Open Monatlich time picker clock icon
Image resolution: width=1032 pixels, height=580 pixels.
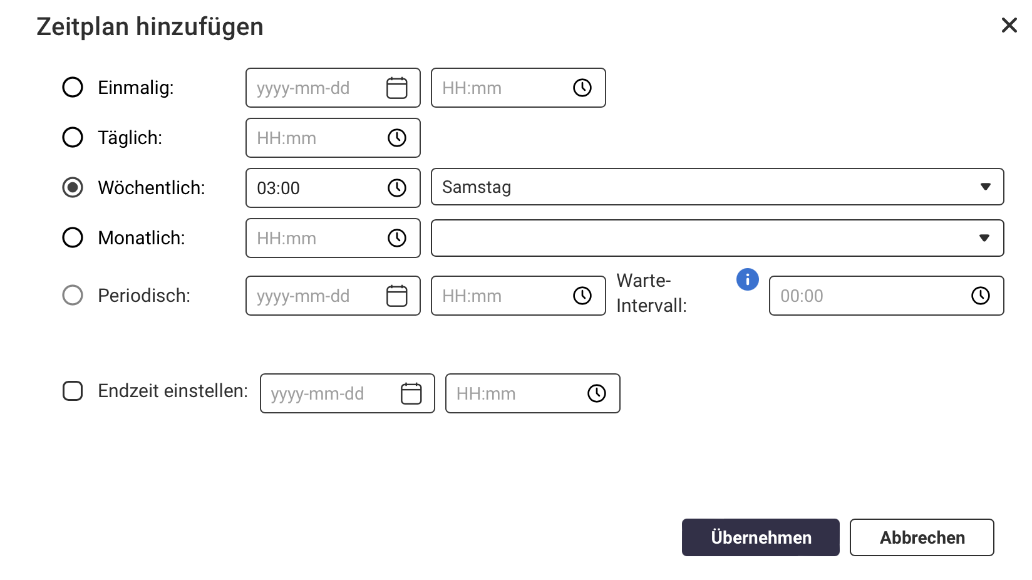[x=397, y=238]
